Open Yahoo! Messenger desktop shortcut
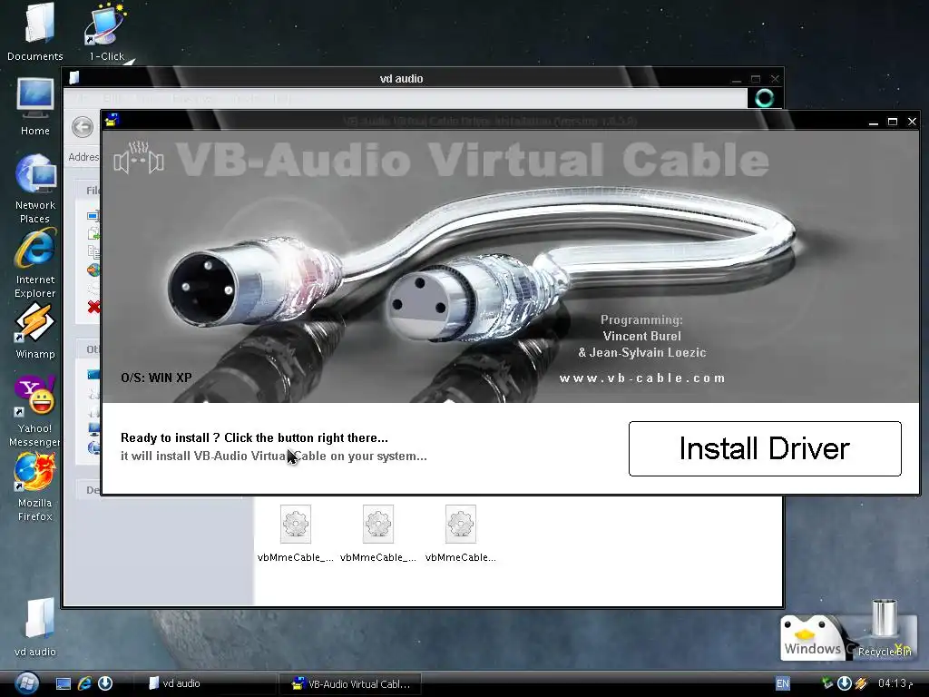The height and width of the screenshot is (697, 929). pyautogui.click(x=35, y=411)
